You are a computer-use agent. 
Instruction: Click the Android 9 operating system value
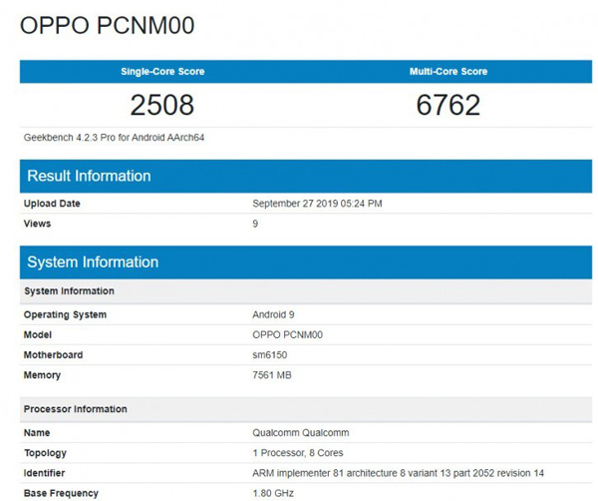point(276,314)
